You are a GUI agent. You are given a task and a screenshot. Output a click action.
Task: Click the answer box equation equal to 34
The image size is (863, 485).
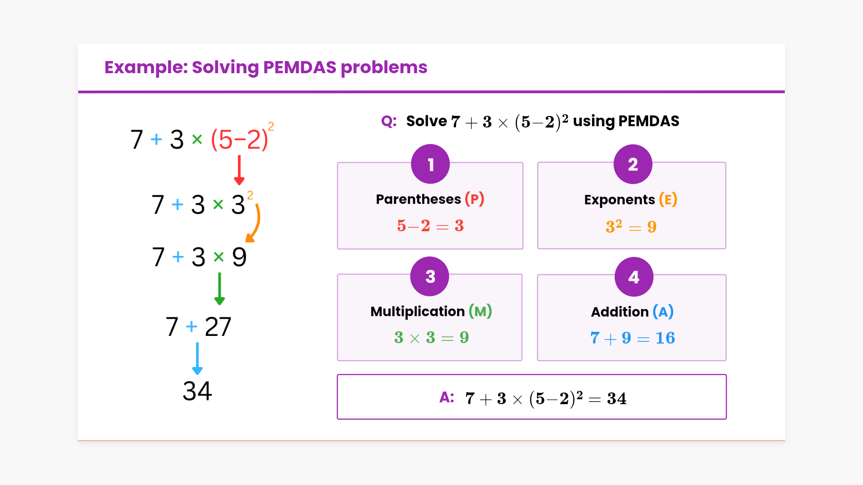coord(546,398)
